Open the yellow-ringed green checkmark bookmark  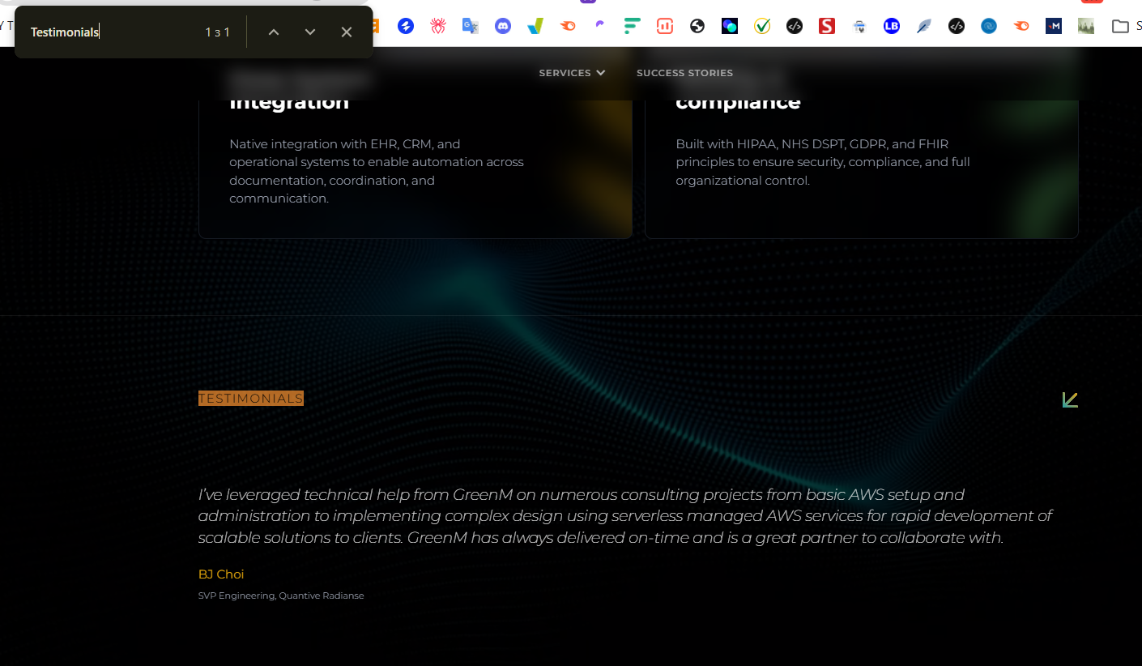coord(762,26)
